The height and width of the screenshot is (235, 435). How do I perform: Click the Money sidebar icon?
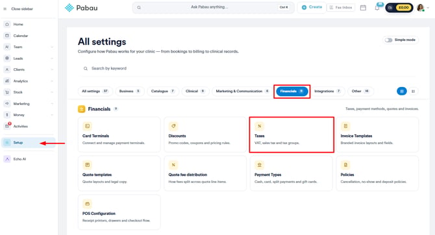(7, 115)
